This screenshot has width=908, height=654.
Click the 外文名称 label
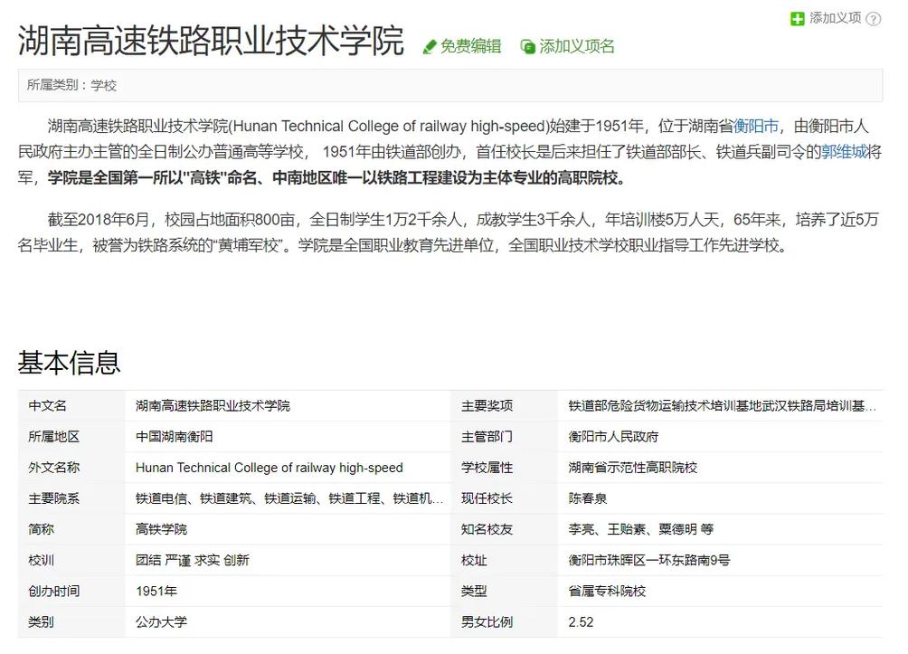tap(54, 468)
